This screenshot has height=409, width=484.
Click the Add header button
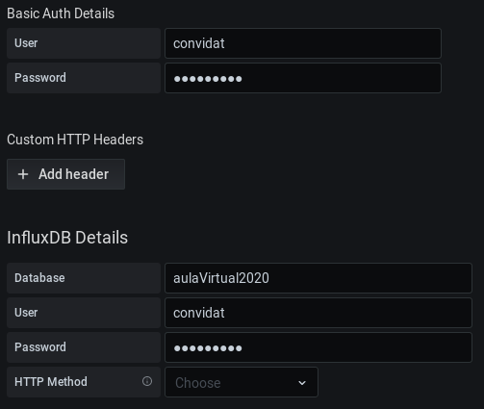65,174
